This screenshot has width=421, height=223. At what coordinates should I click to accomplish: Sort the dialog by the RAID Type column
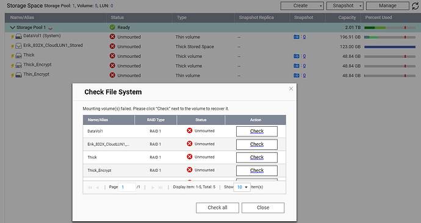point(156,120)
